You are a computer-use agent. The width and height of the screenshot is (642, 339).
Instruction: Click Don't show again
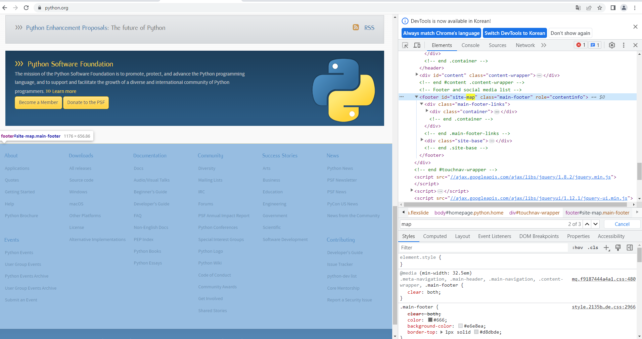[570, 33]
